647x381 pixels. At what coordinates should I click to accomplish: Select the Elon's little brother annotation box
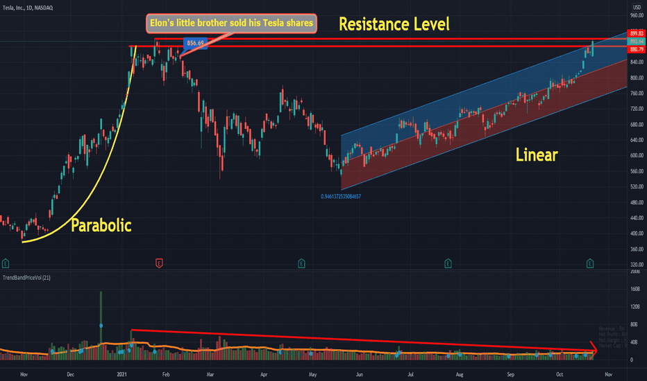[231, 23]
